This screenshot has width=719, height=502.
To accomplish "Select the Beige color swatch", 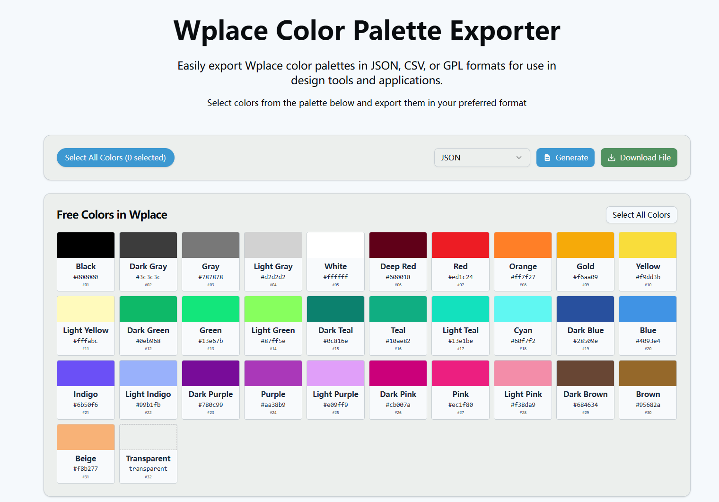I will pyautogui.click(x=86, y=437).
